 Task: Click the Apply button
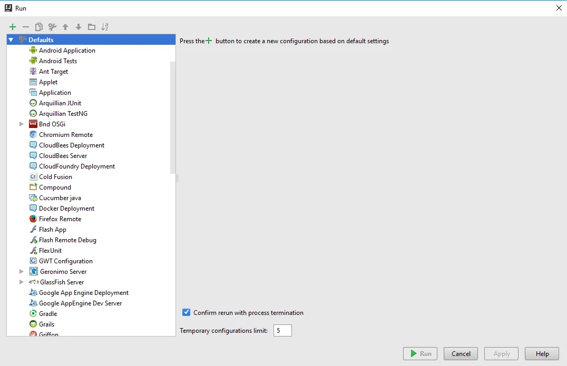[x=502, y=354]
